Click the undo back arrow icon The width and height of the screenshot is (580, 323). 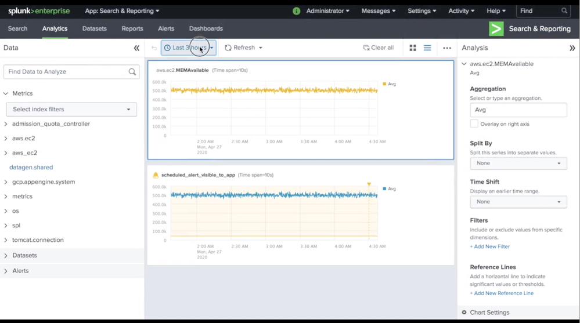click(154, 48)
